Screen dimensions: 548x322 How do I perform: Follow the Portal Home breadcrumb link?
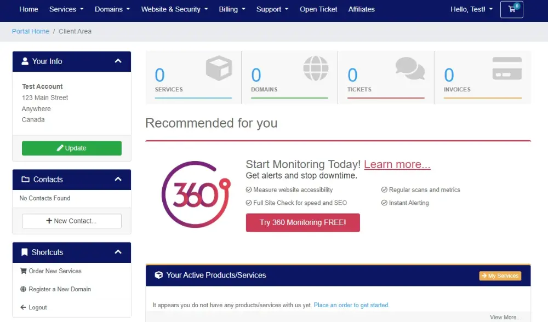click(31, 31)
